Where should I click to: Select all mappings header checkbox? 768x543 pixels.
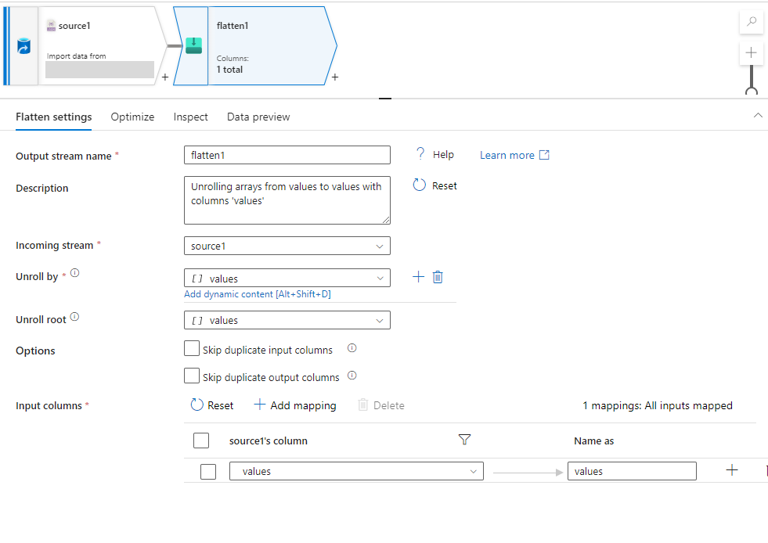coord(201,441)
